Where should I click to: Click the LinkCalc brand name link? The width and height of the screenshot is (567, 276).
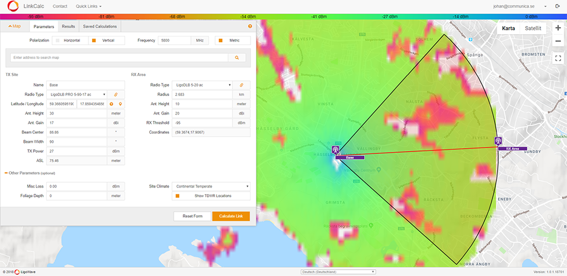point(34,6)
